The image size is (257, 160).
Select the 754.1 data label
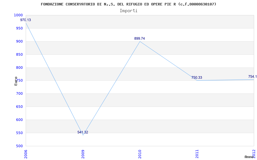pos(253,76)
